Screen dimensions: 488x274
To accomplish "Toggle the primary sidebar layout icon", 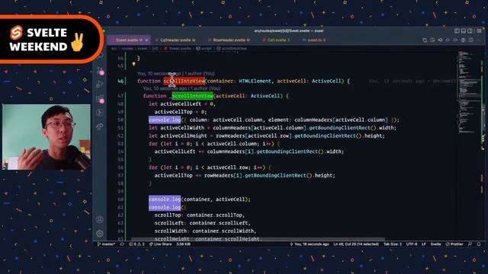I will pos(457,30).
